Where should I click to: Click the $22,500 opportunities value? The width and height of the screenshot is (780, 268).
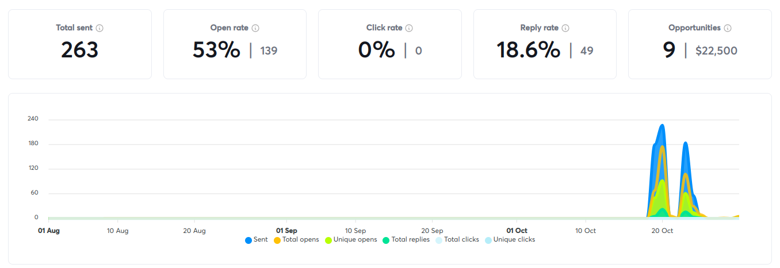click(x=716, y=51)
